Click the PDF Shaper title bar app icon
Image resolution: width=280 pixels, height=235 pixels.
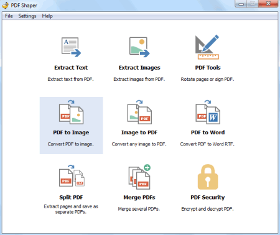pyautogui.click(x=6, y=5)
